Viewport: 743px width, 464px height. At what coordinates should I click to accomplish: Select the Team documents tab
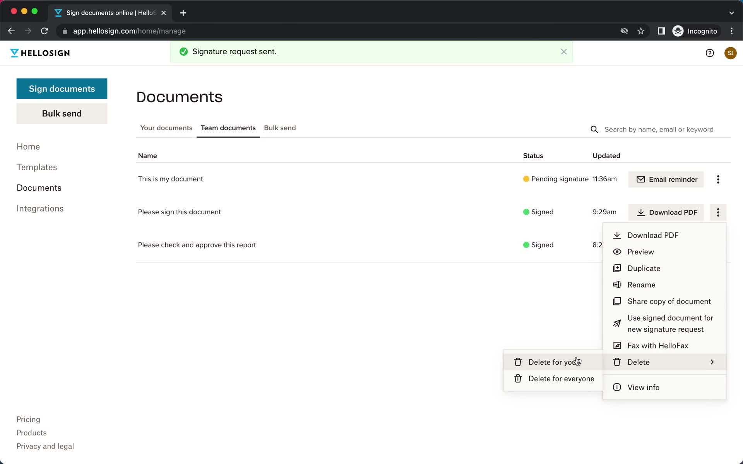click(228, 128)
